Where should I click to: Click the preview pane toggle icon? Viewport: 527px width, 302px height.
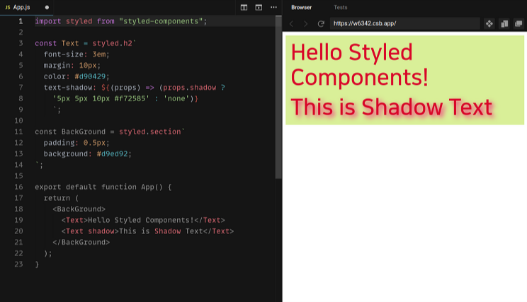click(259, 7)
